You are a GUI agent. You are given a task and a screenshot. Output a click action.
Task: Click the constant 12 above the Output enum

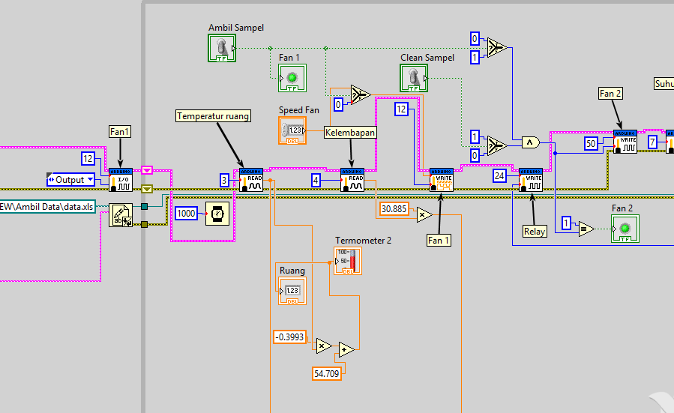[x=88, y=159]
